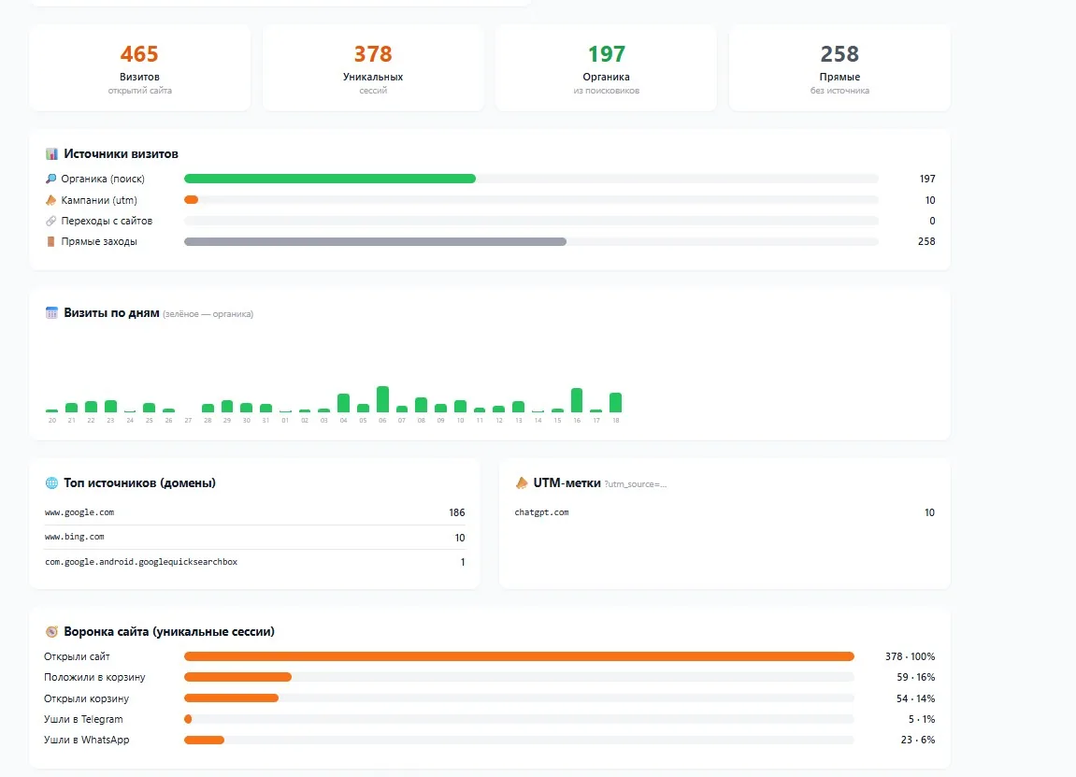Click the 186 count for www.google.com

coord(457,512)
